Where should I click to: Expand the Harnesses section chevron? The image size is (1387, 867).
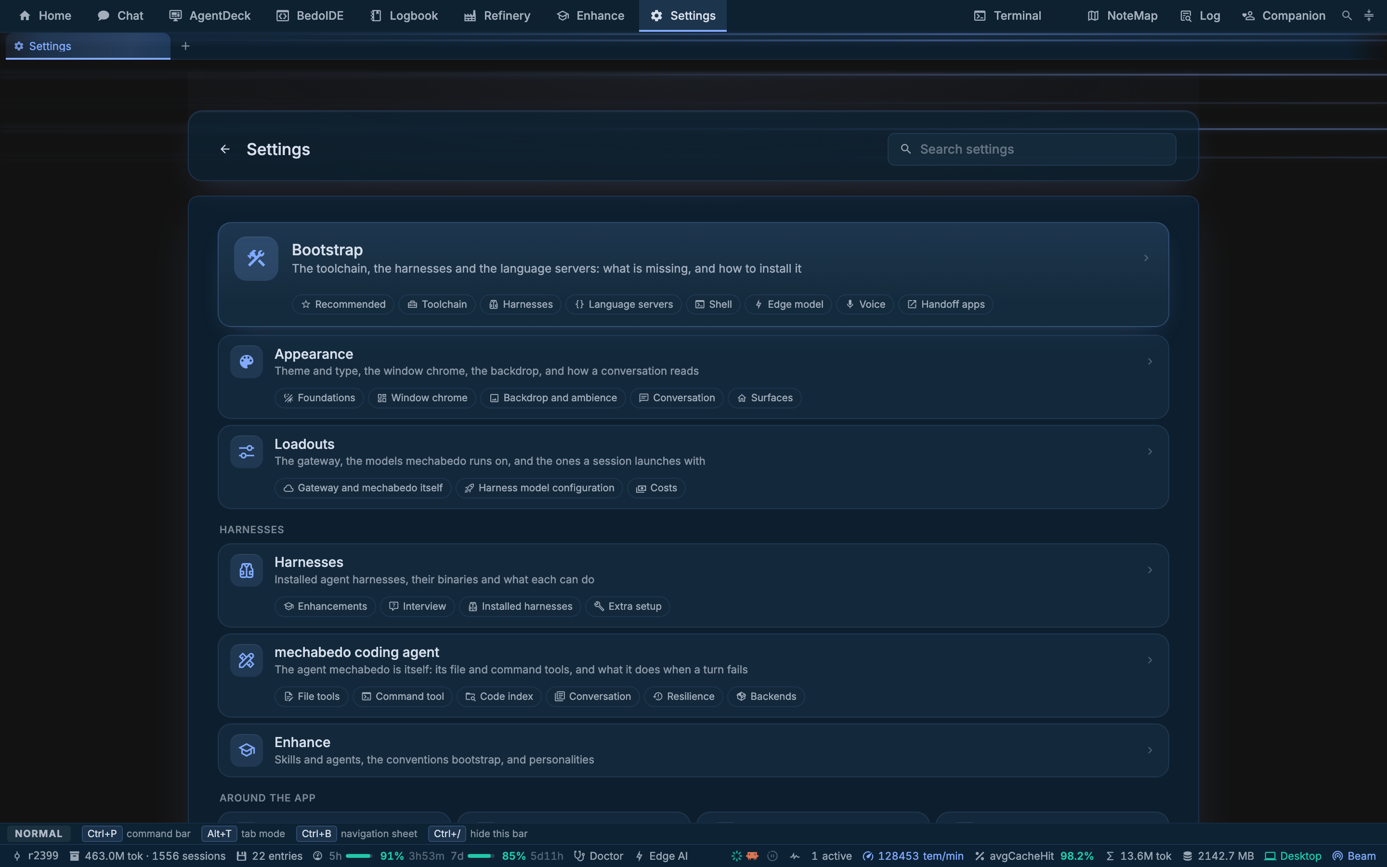1150,570
